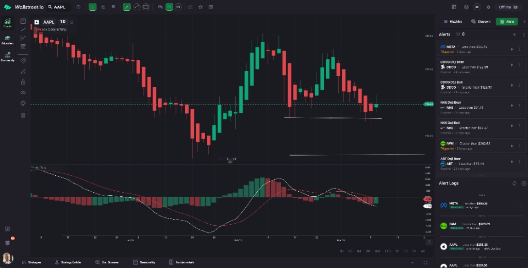Select the trend line drawing tool
528x268 pixels.
[23, 29]
